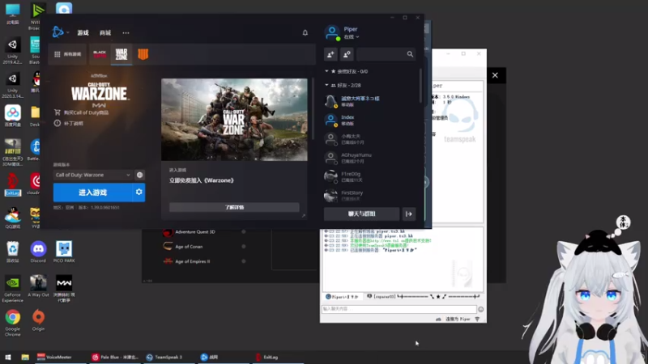Open Discord desktop icon

click(38, 252)
